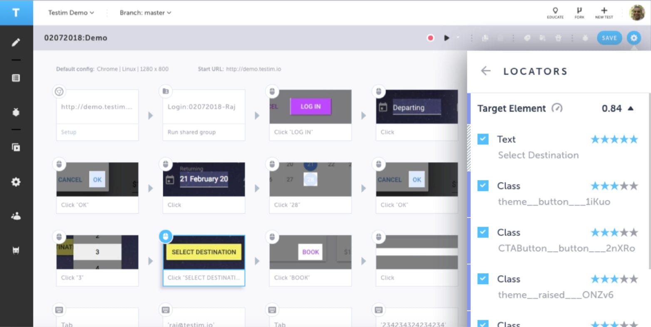Open the pencil editor icon in sidebar
The image size is (651, 327).
(16, 42)
